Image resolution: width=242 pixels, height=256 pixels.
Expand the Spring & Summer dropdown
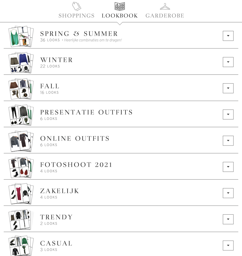click(x=228, y=36)
